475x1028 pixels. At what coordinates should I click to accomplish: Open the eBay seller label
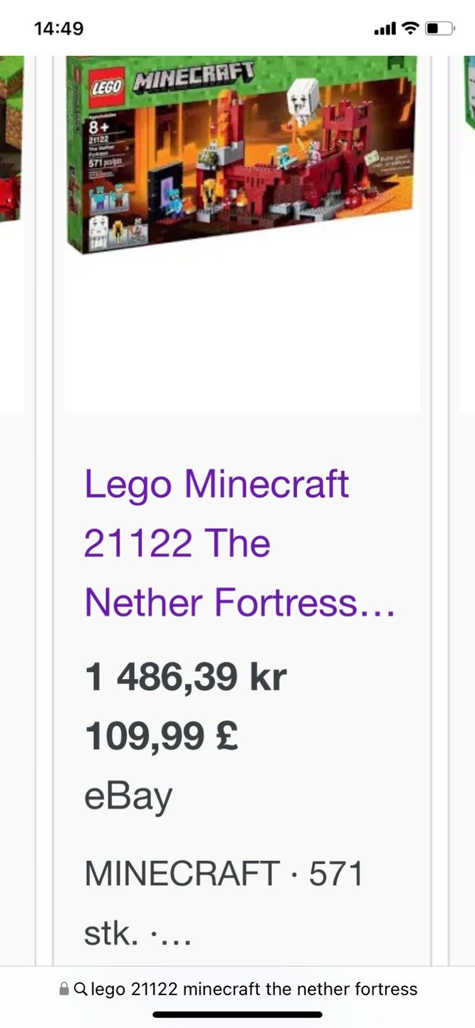[129, 796]
